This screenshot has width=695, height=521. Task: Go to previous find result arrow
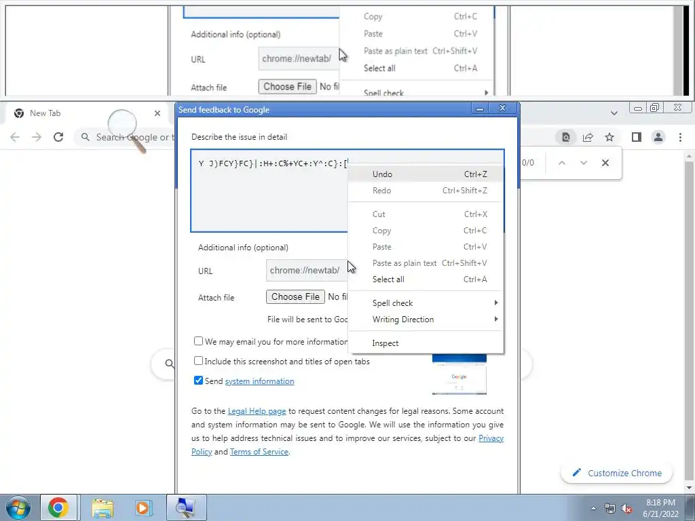pos(561,163)
